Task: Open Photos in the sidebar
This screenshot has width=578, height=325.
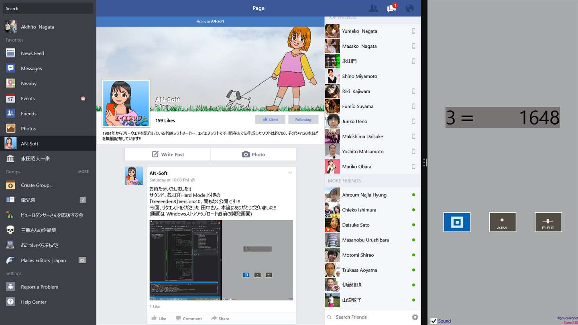Action: [x=48, y=128]
